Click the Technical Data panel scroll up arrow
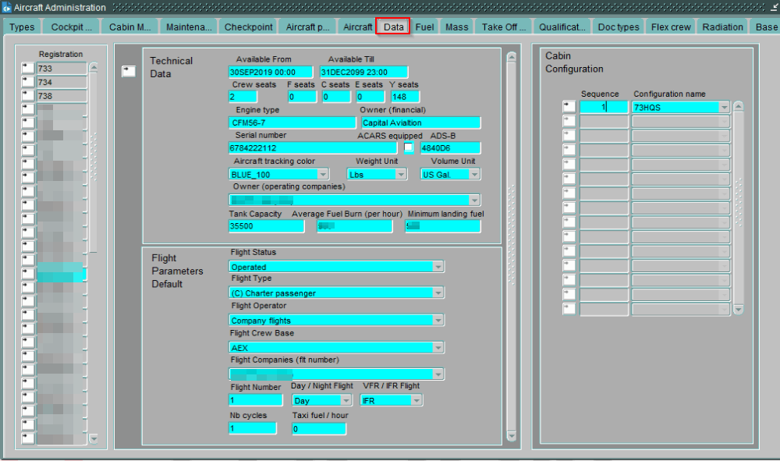 (x=512, y=57)
